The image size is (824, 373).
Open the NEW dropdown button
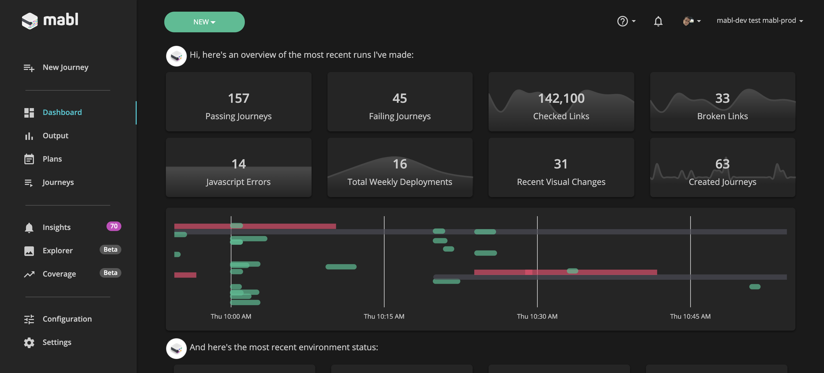[204, 22]
